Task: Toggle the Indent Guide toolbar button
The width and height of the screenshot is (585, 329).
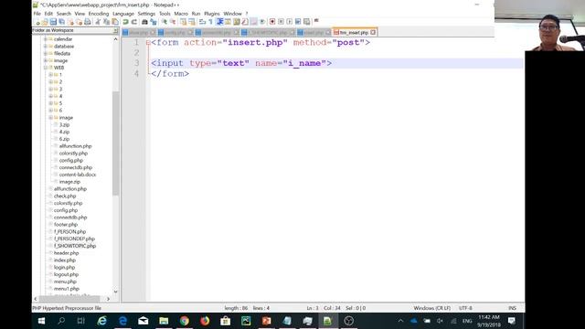Action: (219, 22)
